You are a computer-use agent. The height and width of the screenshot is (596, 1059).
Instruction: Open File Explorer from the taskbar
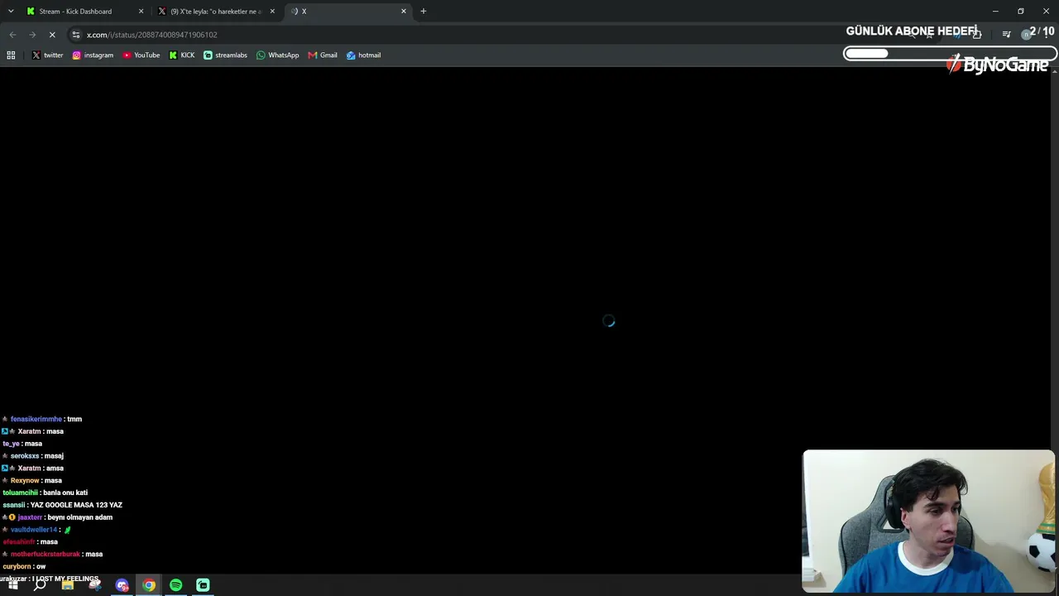click(68, 585)
